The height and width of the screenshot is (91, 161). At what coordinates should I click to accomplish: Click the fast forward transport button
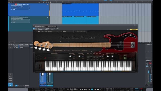tap(85, 89)
